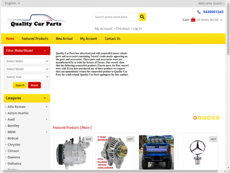Open the Select Model dropdown
Image resolution: width=230 pixels, height=173 pixels.
point(27,69)
